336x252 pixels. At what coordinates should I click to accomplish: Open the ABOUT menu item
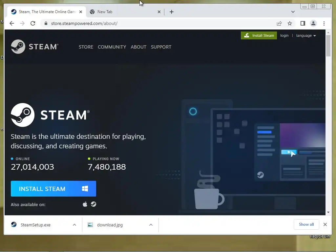138,47
